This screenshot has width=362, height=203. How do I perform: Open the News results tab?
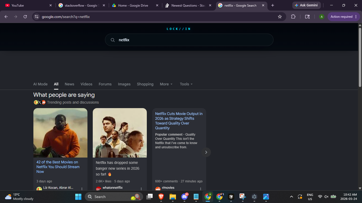click(69, 84)
